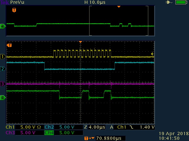Click the Ch2 label in readout bar

pos(49,127)
